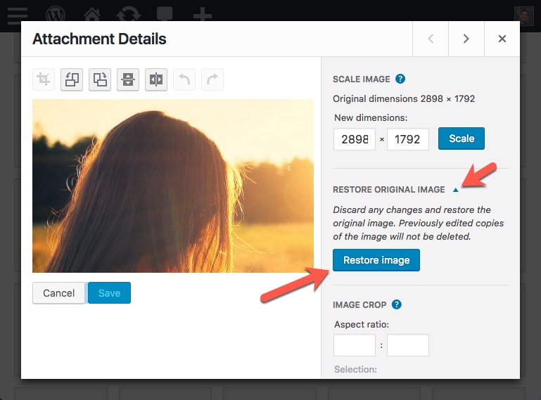Focus the height field showing 1792
Screen dimensions: 541x400
[408, 139]
